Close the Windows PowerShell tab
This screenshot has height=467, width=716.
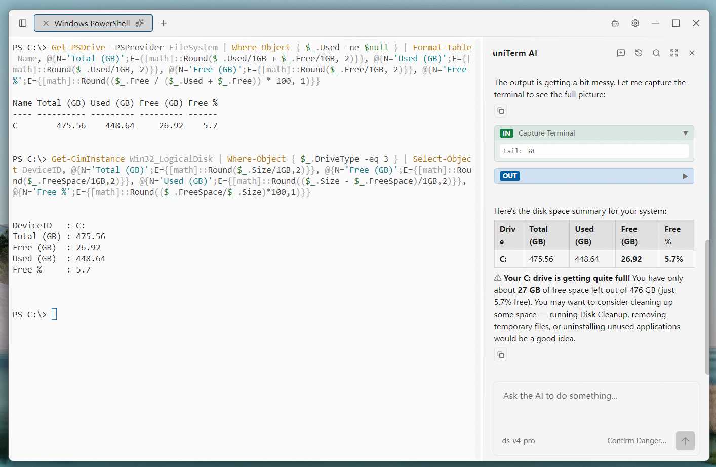(46, 23)
